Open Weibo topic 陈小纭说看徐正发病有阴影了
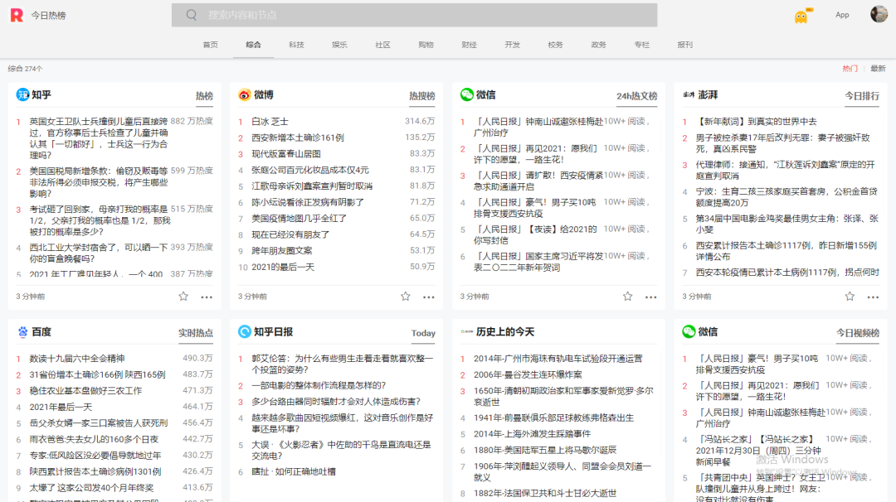The height and width of the screenshot is (502, 896). (x=308, y=202)
